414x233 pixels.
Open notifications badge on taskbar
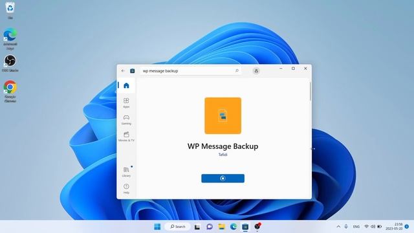click(407, 227)
